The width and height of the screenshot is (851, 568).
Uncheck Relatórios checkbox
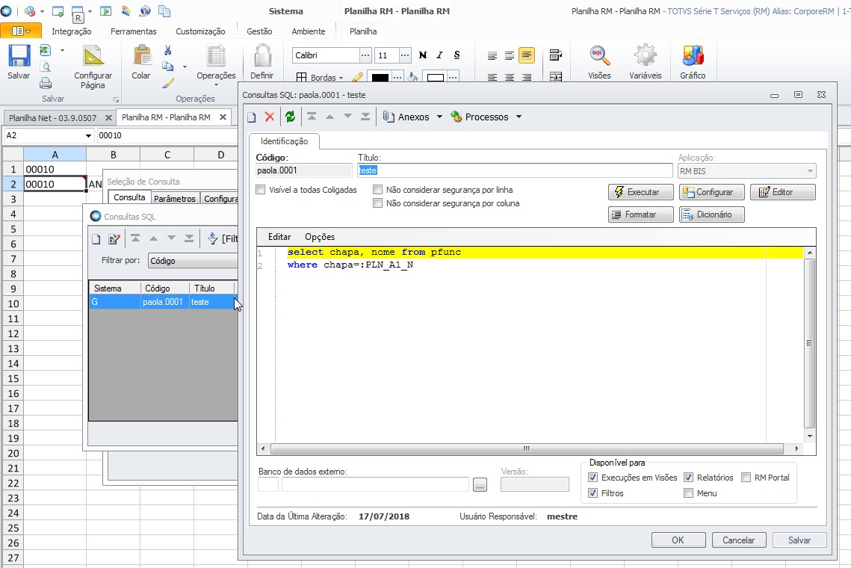tap(688, 478)
